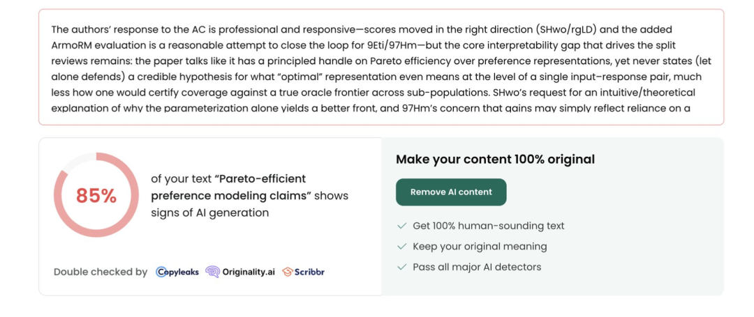This screenshot has height=317, width=754.
Task: Click the Scribbr graduation cap icon
Action: tap(287, 272)
